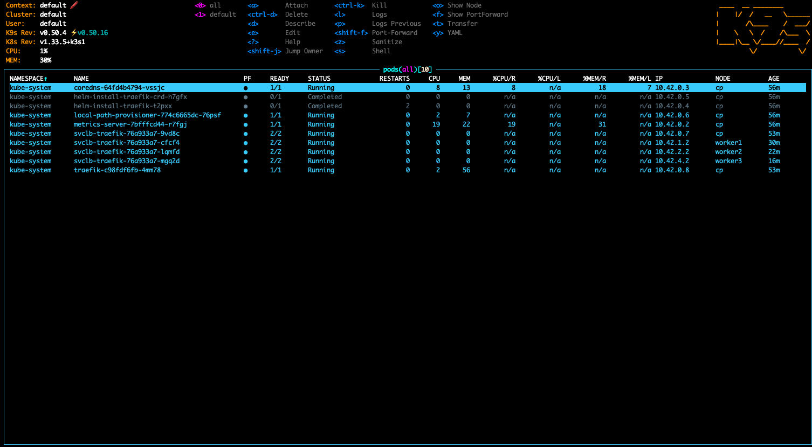
Task: Click the pencil icon next to Context
Action: (74, 5)
